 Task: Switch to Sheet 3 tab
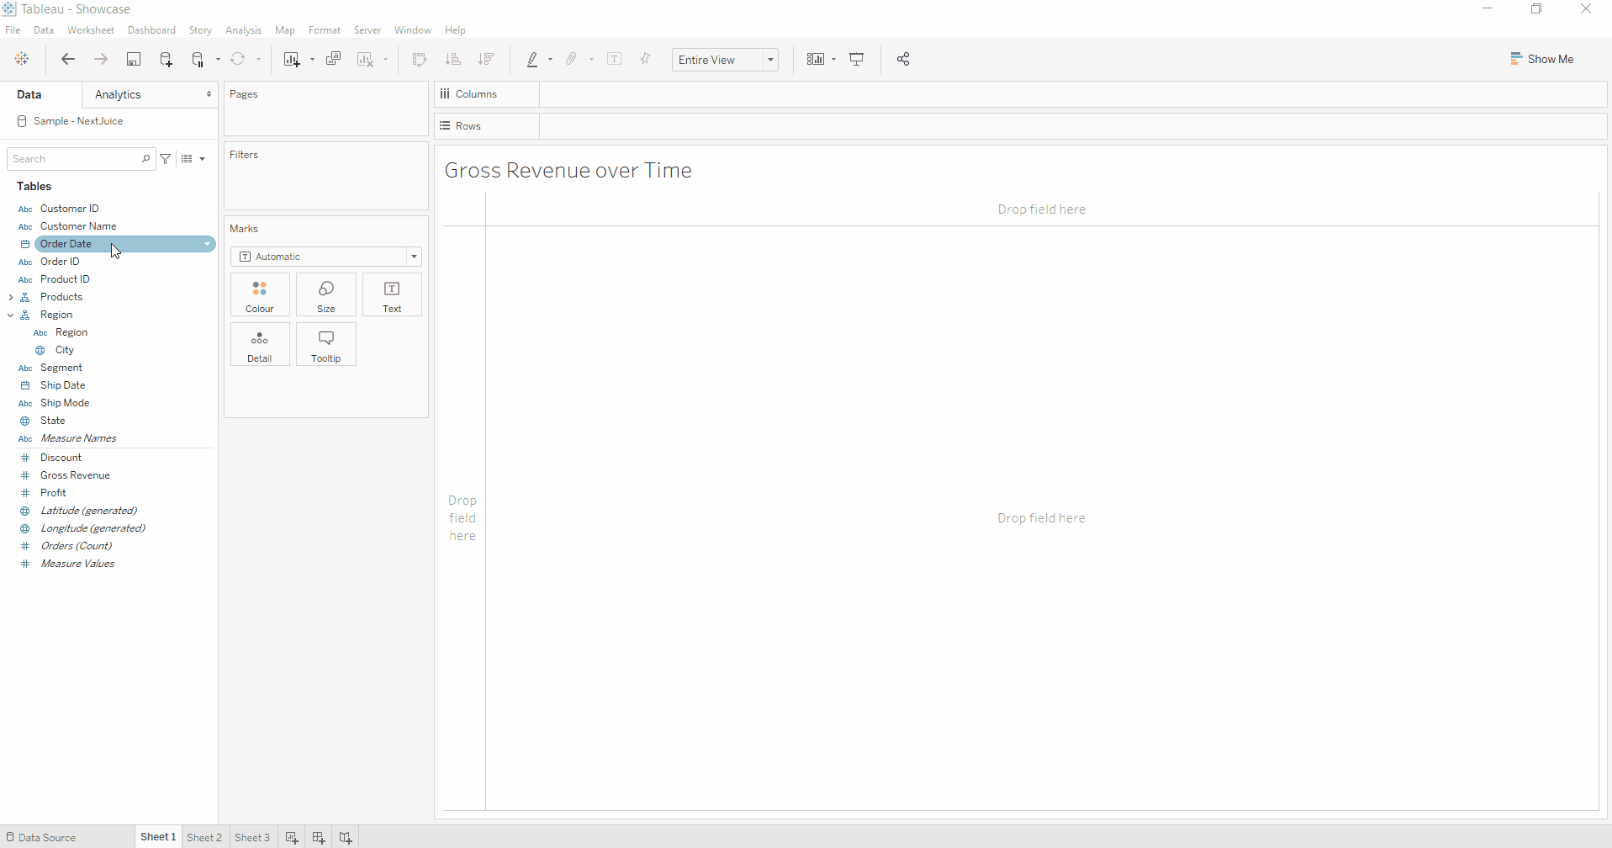tap(252, 837)
